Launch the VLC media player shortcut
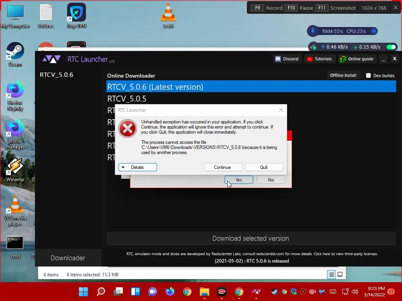 click(15, 211)
